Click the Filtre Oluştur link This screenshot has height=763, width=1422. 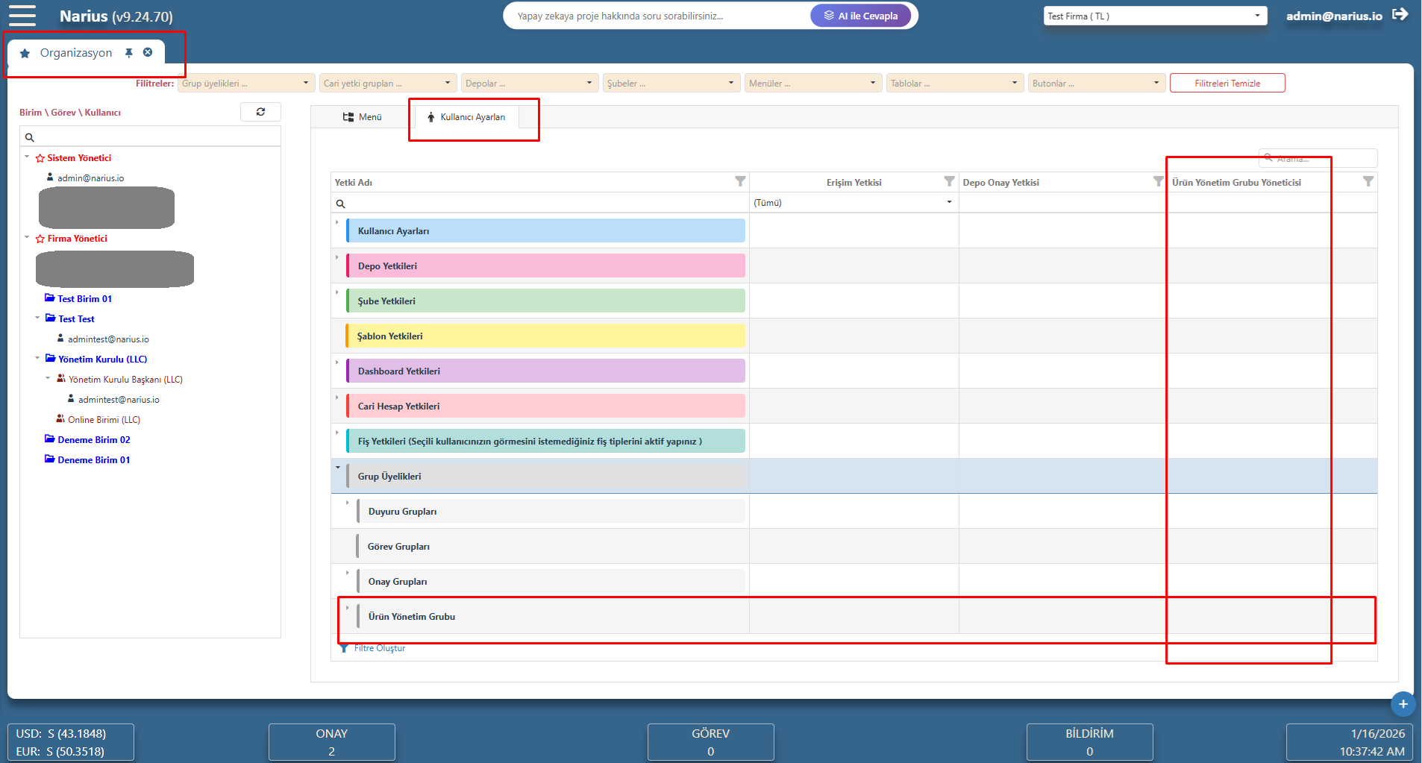(379, 648)
